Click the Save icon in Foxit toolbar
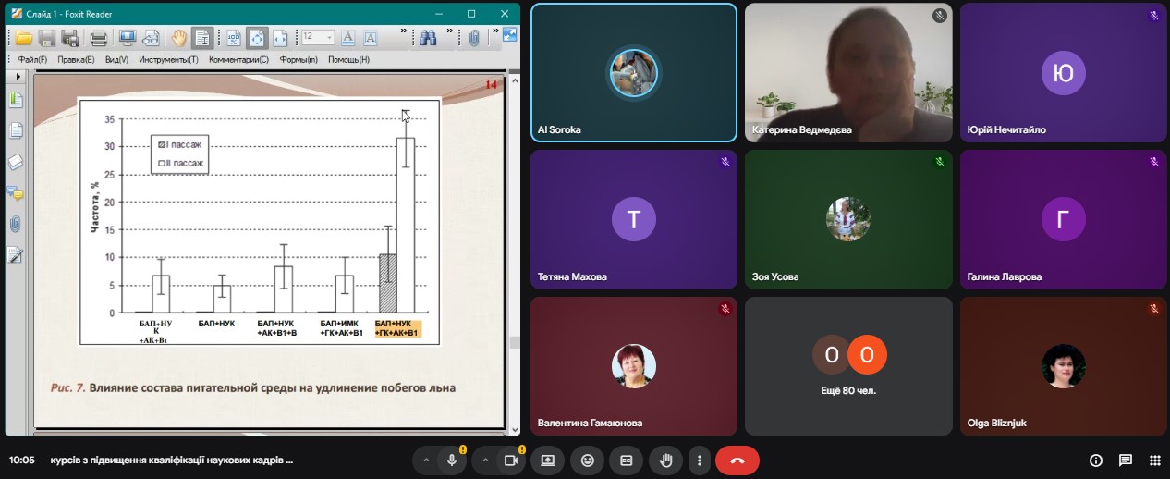Screen dimensions: 1170x479 coord(47,38)
